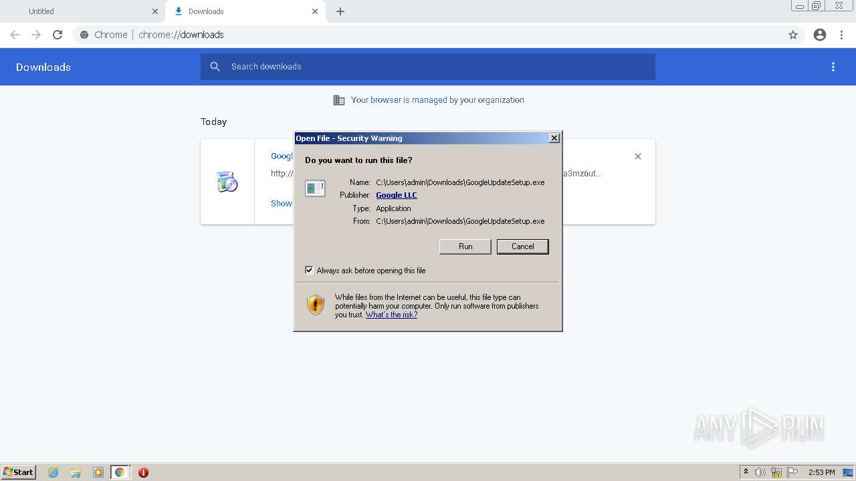Viewport: 856px width, 481px height.
Task: Close the Downloads tab
Action: coord(315,11)
